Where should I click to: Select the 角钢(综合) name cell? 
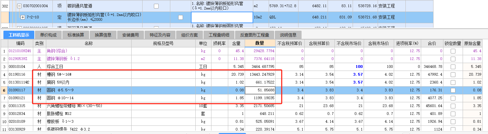tap(89, 51)
